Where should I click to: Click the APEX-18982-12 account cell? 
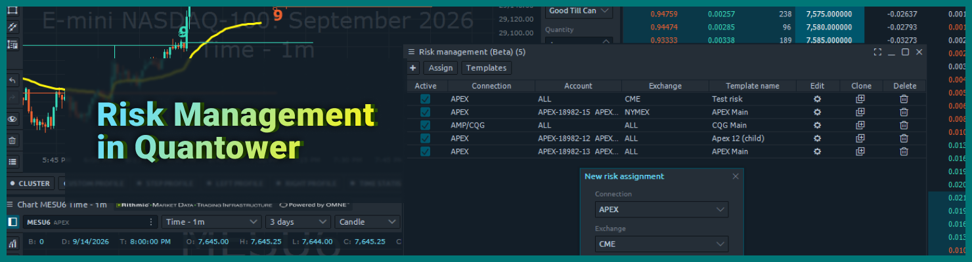point(578,138)
